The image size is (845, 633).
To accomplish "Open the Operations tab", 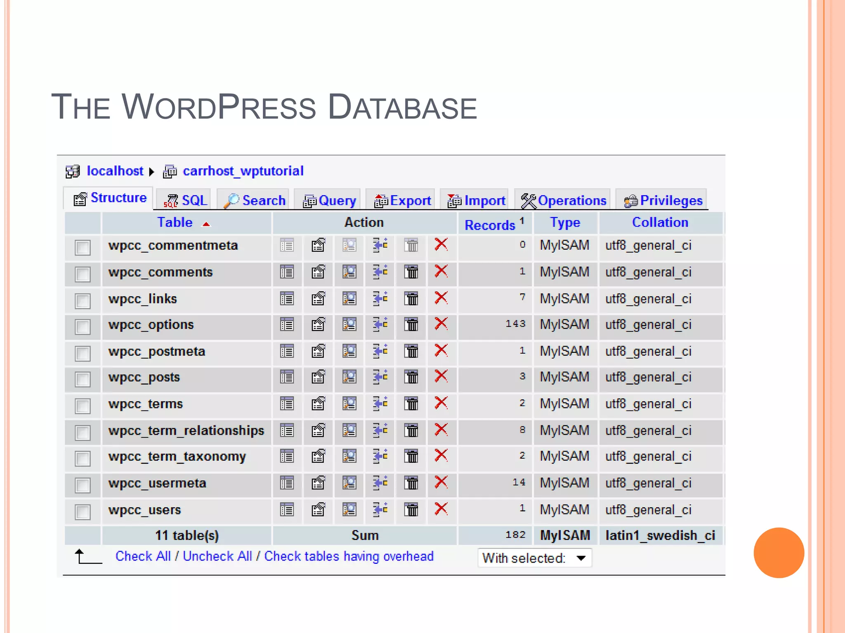I will pyautogui.click(x=563, y=200).
